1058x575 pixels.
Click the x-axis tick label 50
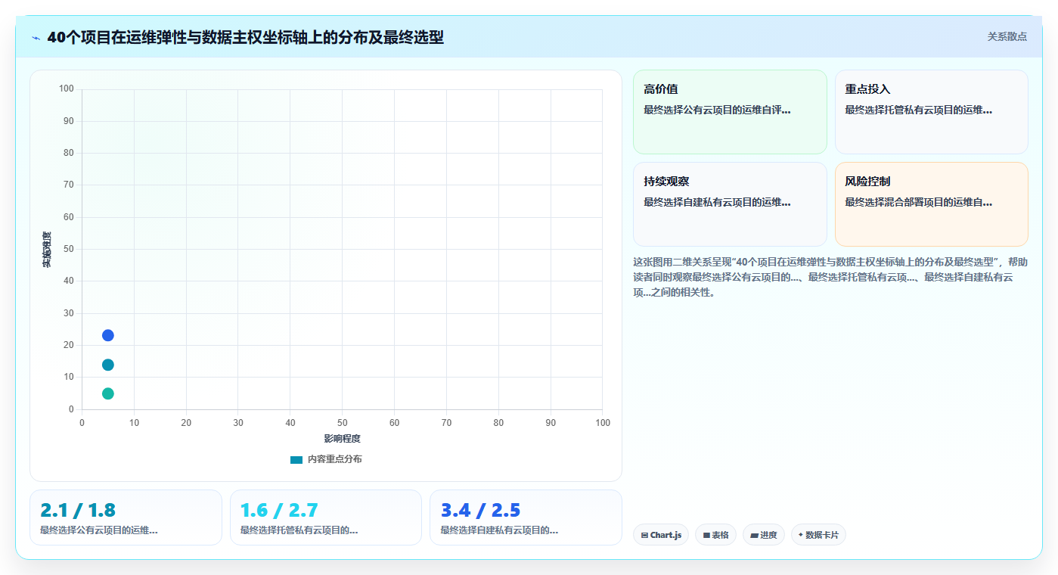pos(343,423)
